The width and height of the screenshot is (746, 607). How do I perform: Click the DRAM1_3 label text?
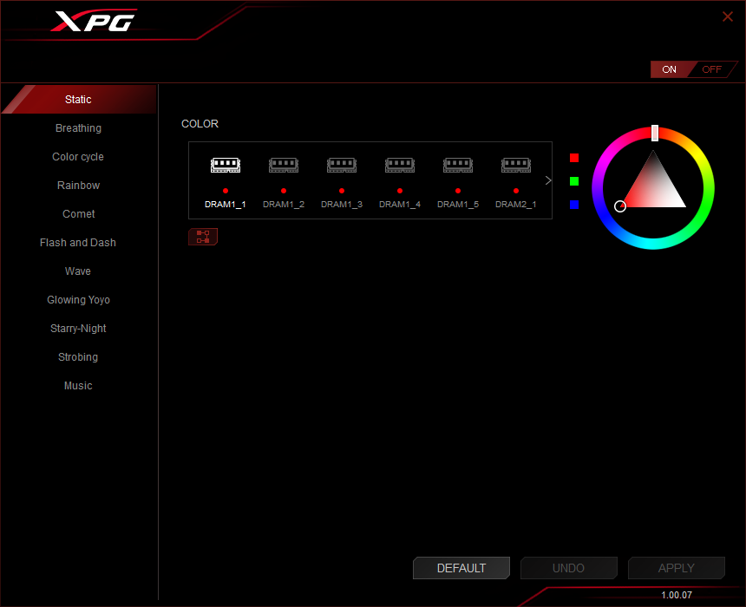tap(342, 204)
